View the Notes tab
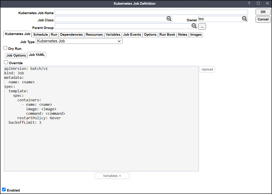The height and width of the screenshot is (194, 272). point(183,35)
